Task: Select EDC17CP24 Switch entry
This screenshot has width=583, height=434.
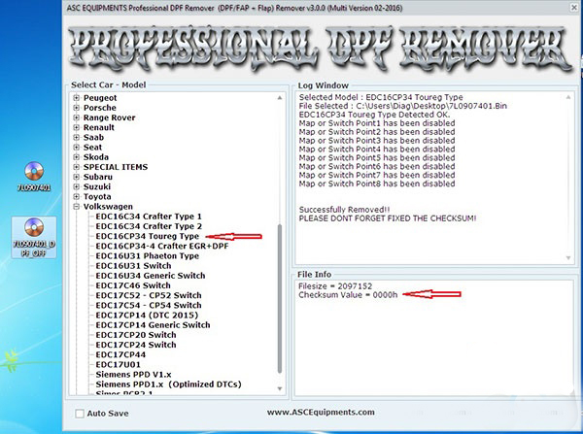Action: 136,345
